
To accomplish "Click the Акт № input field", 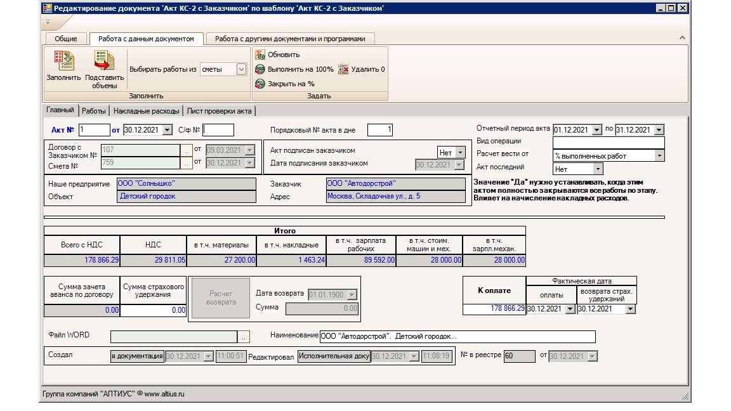I will click(95, 130).
